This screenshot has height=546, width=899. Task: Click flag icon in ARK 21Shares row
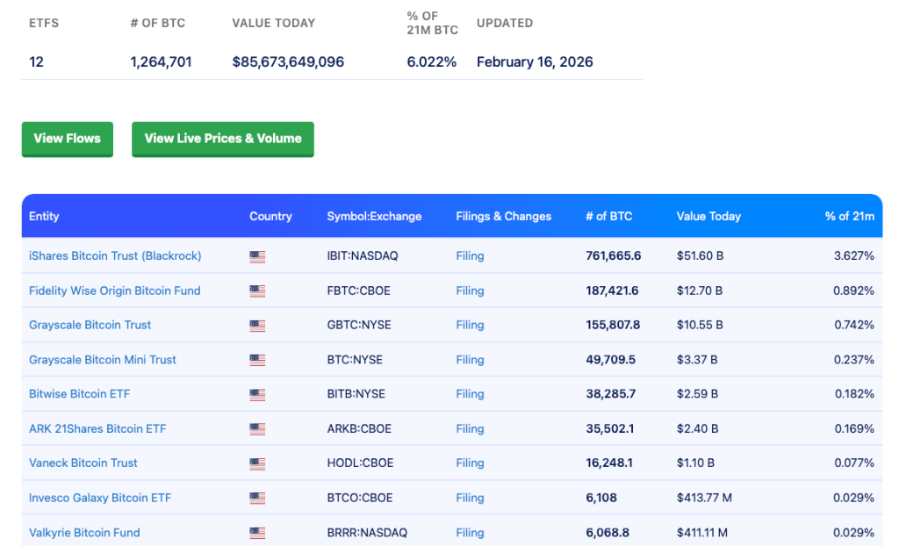coord(257,429)
